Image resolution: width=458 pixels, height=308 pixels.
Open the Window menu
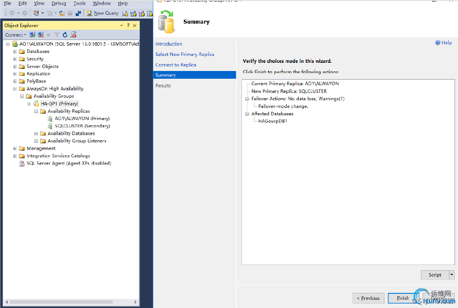coord(102,3)
